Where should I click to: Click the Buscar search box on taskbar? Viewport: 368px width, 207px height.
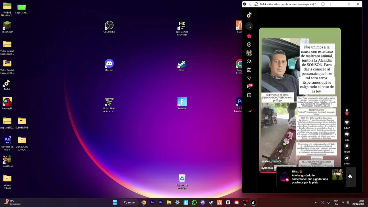129,202
